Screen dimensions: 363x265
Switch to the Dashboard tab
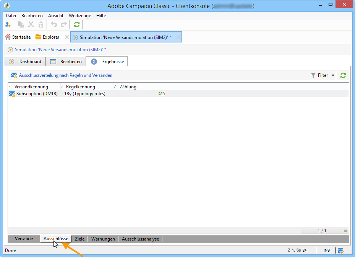(x=25, y=62)
